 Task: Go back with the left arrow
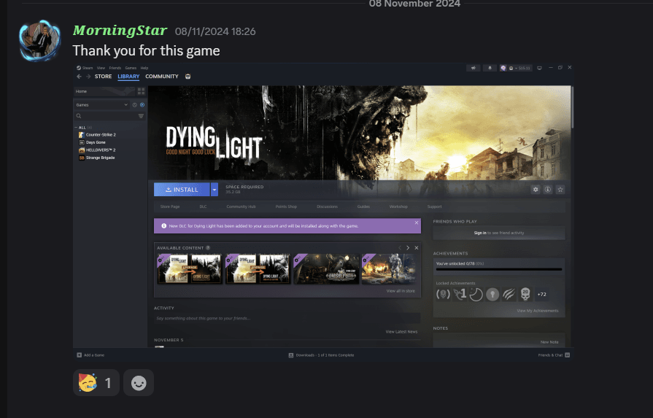pos(79,77)
